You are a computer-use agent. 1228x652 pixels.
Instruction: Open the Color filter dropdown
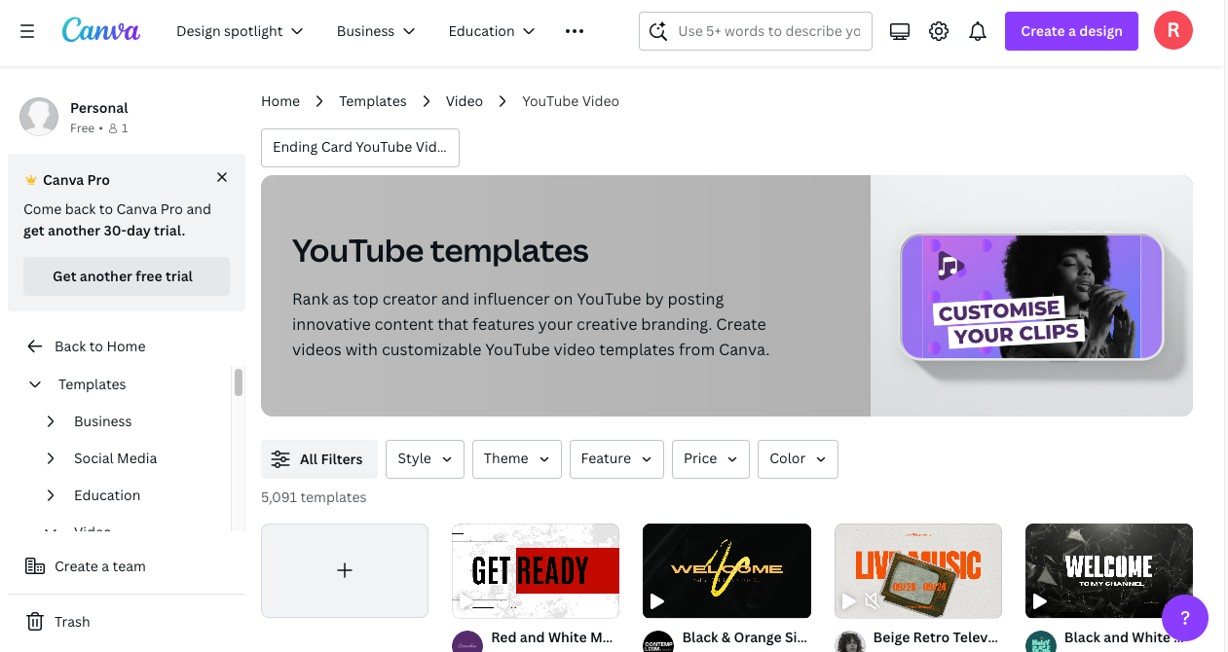point(798,459)
